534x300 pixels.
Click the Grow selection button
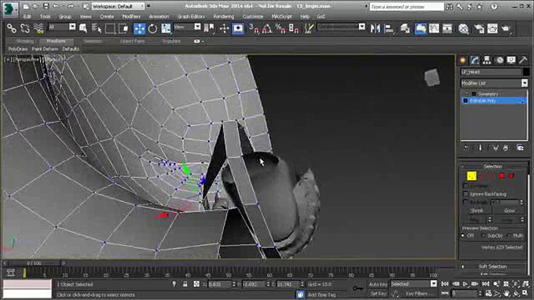(509, 211)
